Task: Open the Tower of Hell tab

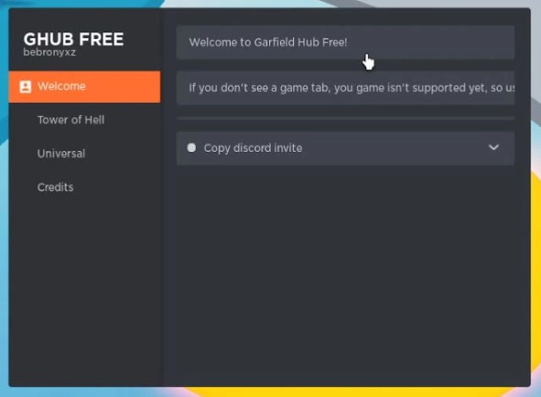Action: [71, 120]
